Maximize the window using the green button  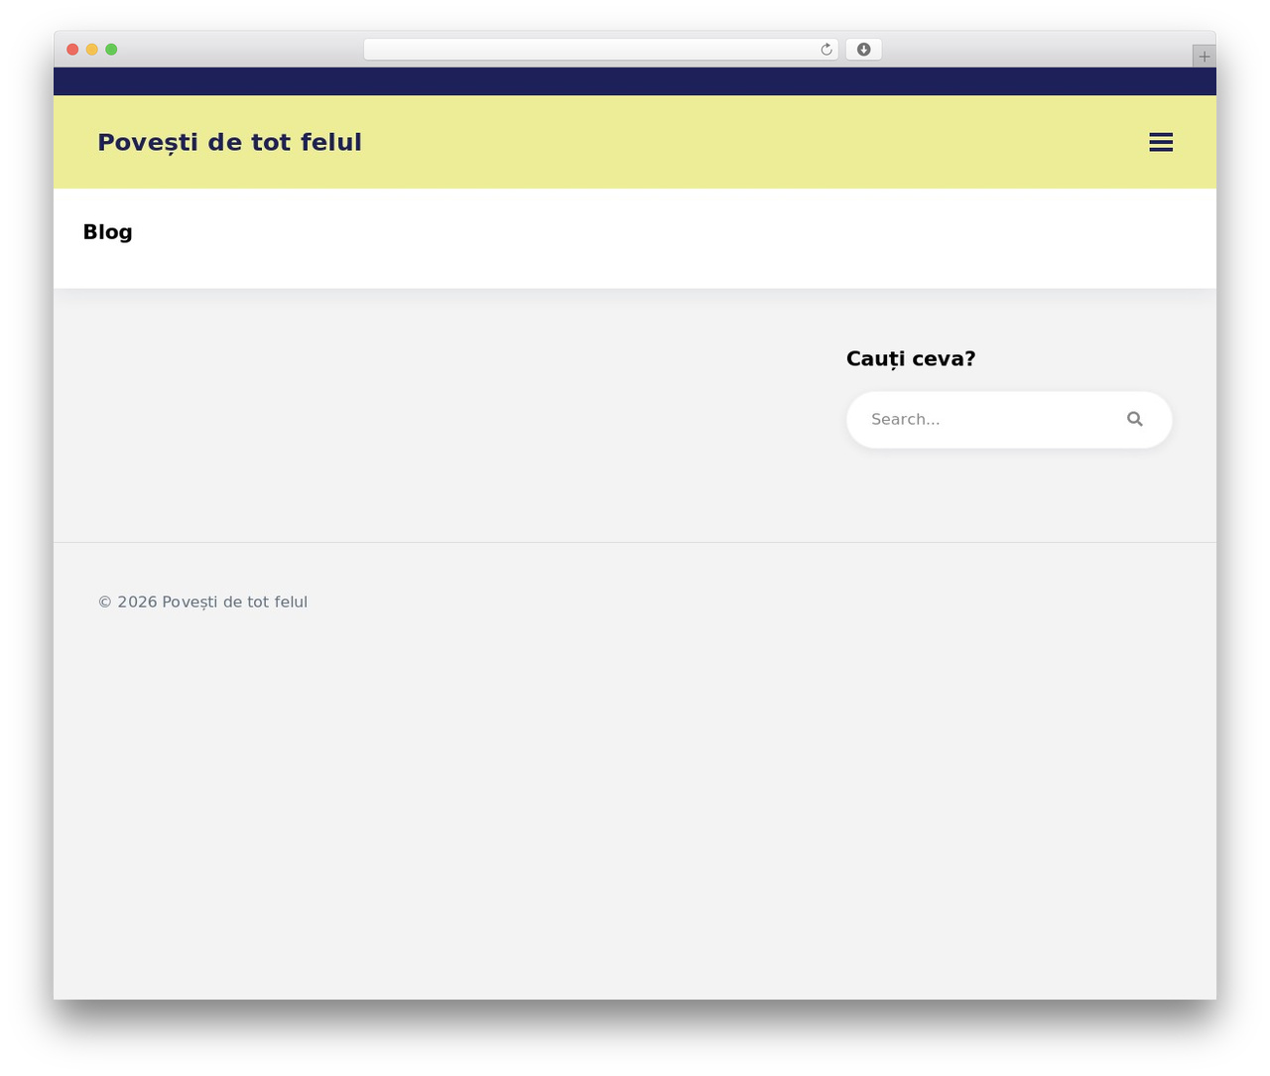(x=111, y=50)
